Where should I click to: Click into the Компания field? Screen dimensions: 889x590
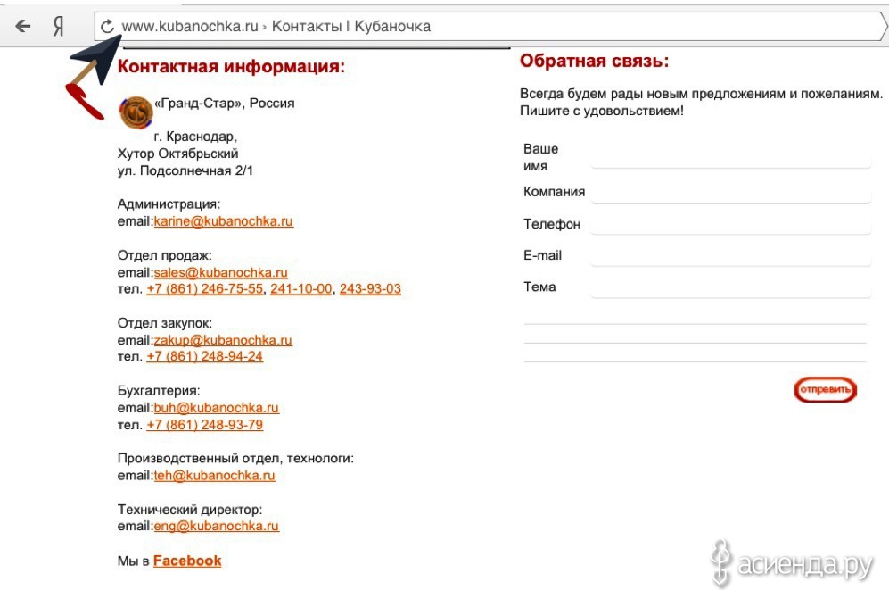(730, 194)
